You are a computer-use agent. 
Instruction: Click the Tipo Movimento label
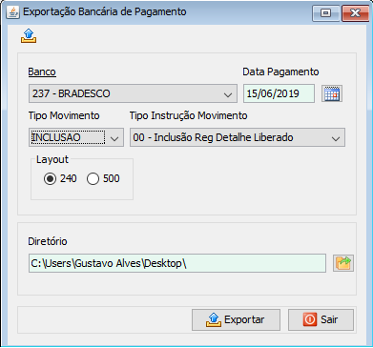click(64, 115)
